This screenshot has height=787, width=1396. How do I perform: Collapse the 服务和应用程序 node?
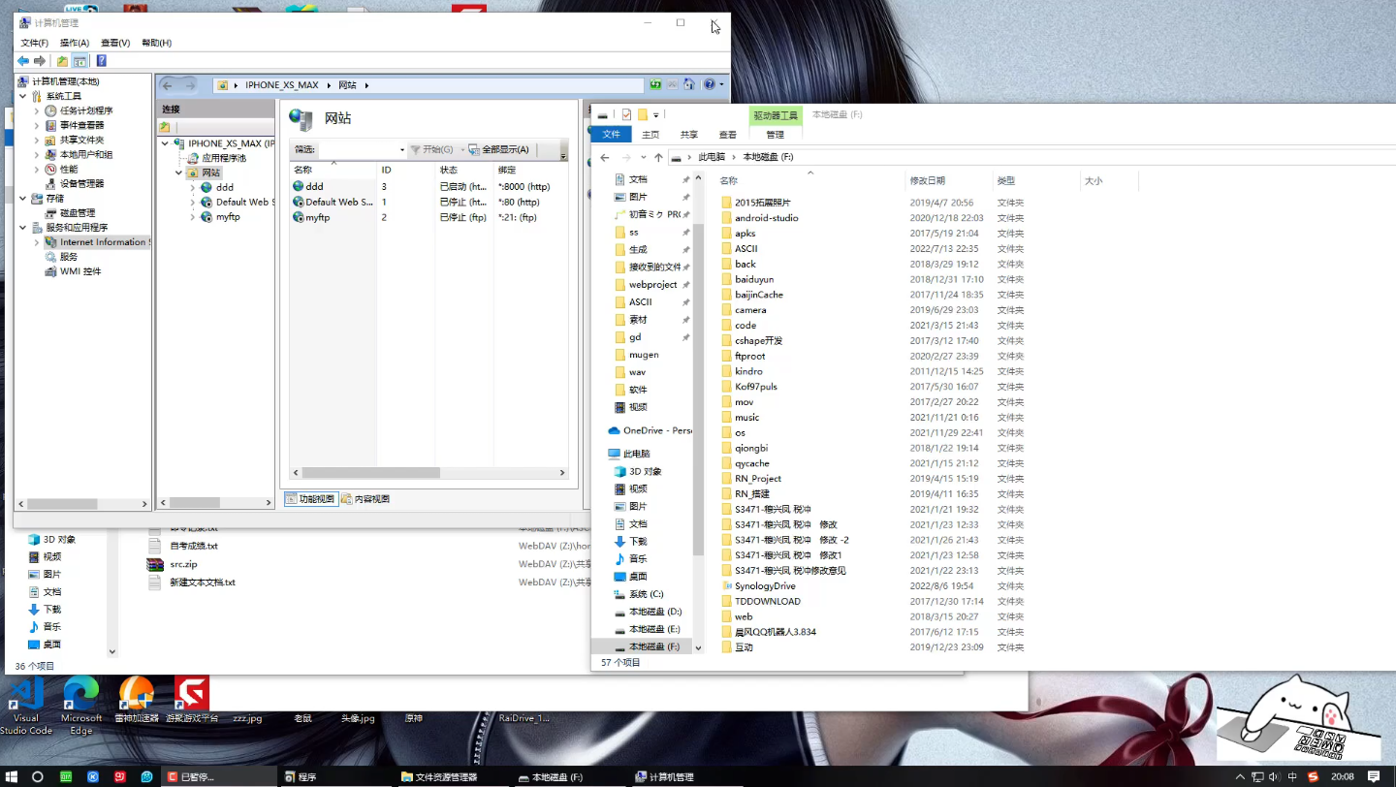tap(23, 227)
